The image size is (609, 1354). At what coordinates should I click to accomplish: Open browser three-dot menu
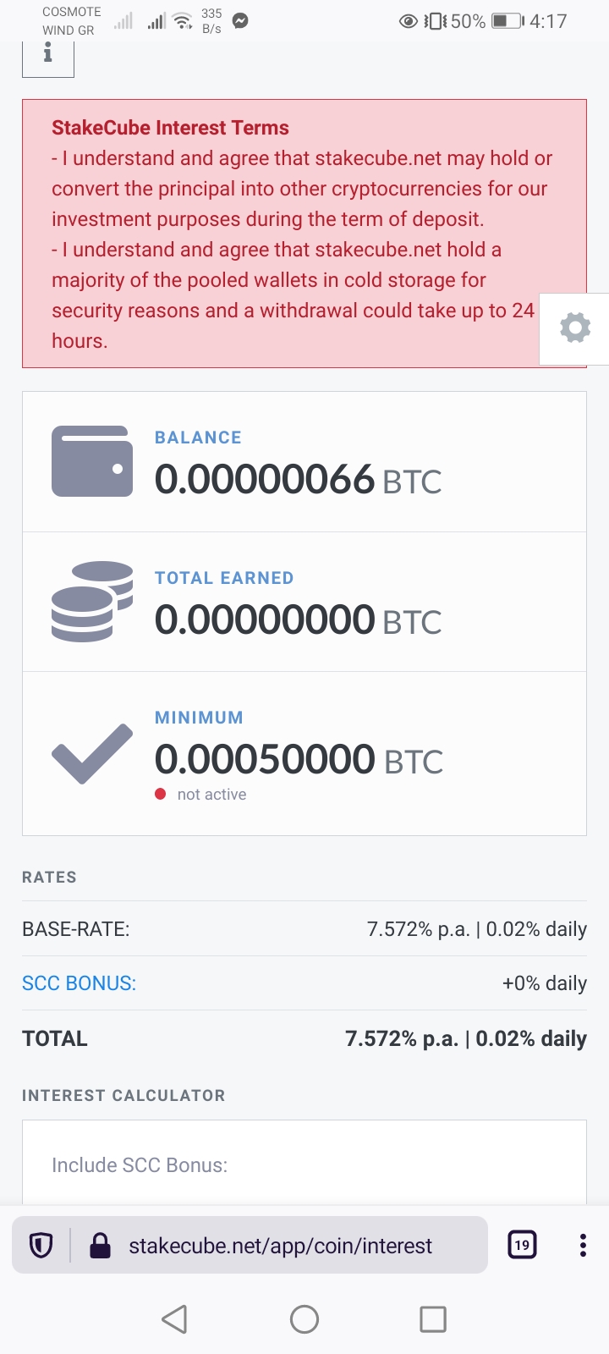(x=583, y=1245)
